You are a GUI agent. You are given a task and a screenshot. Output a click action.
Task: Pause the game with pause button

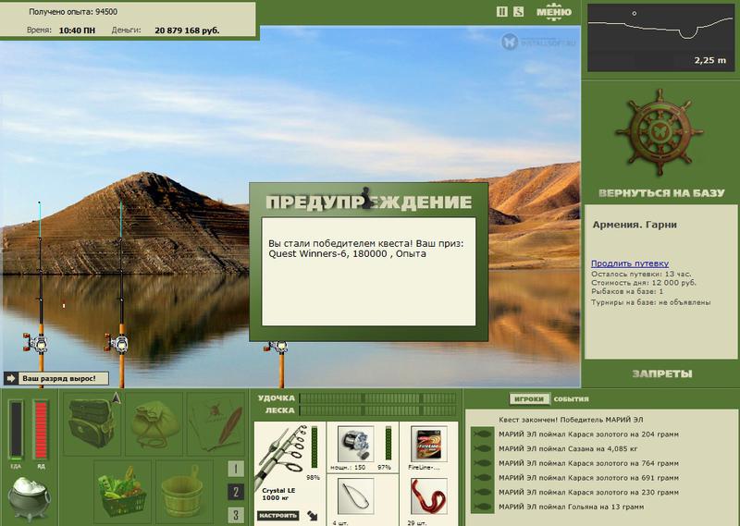(x=502, y=12)
